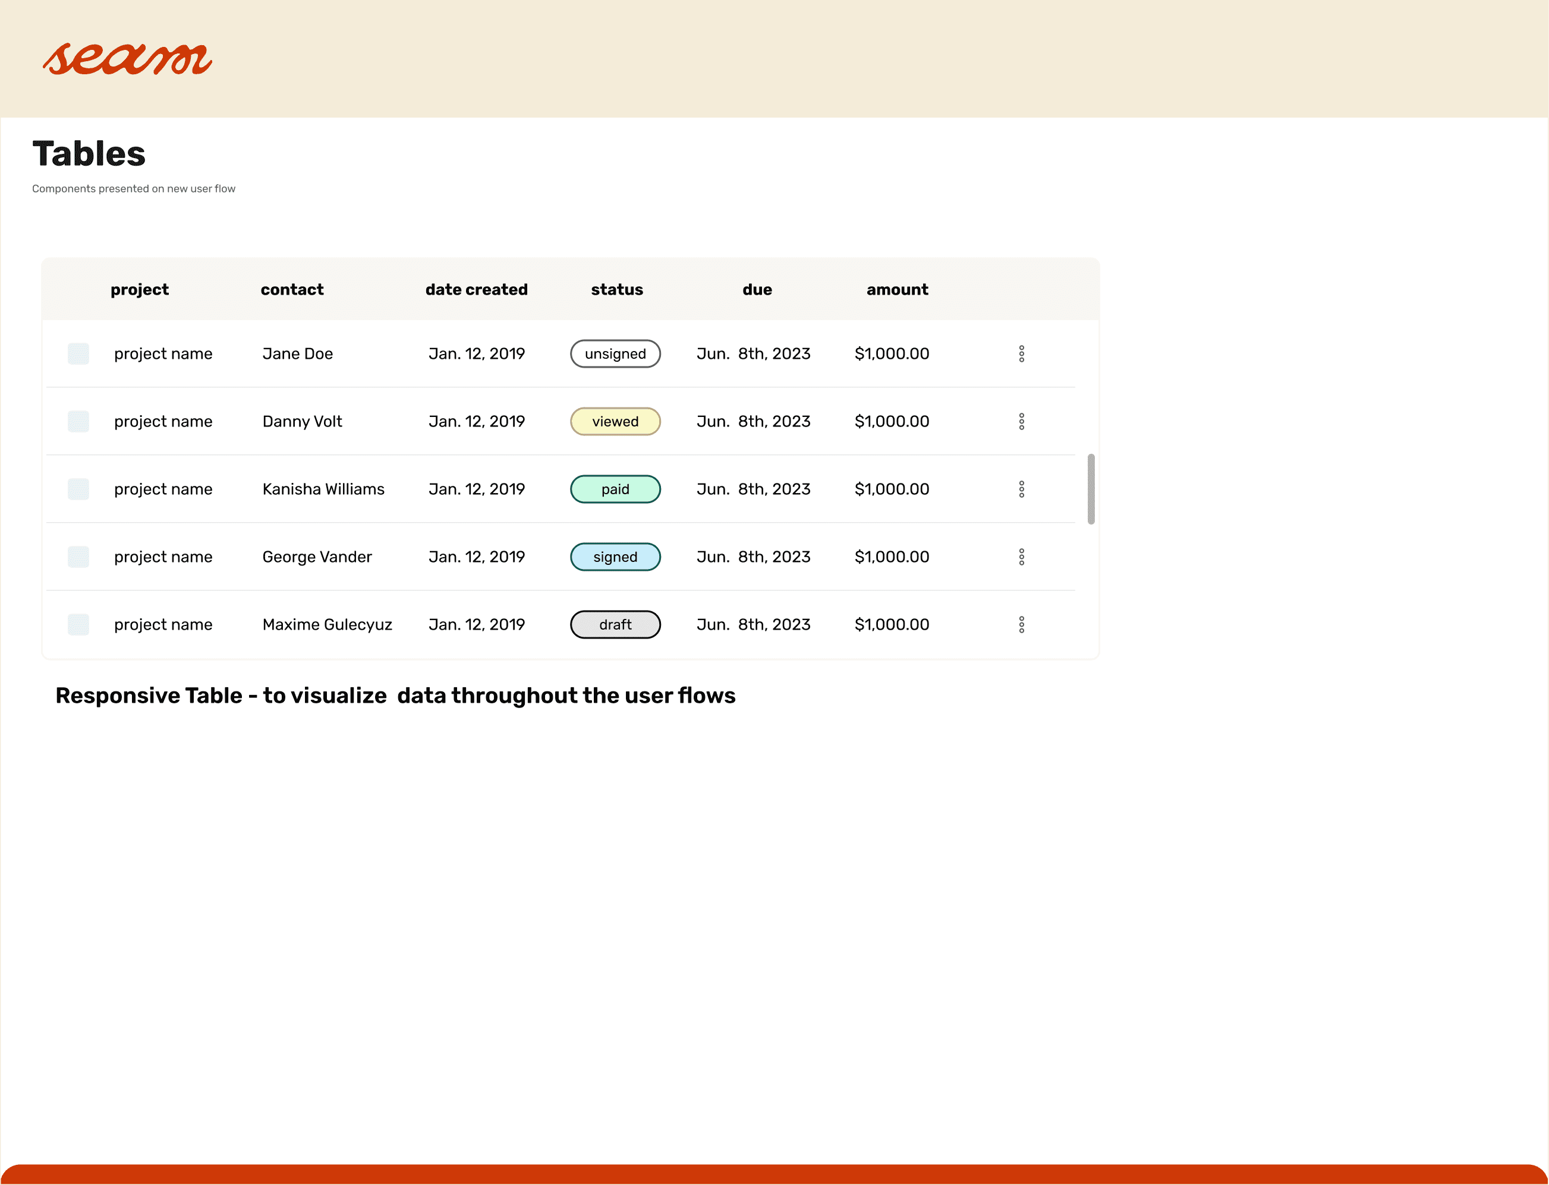Click the amount column header
The height and width of the screenshot is (1185, 1549).
pos(897,289)
